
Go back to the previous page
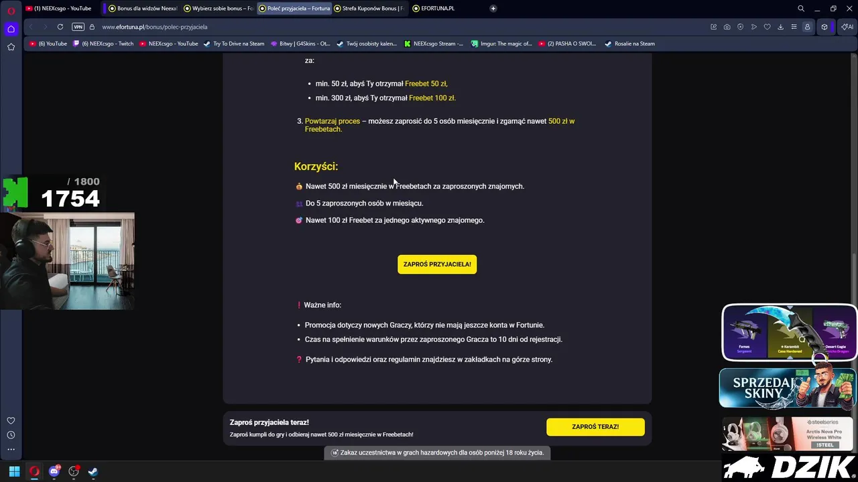click(x=31, y=27)
